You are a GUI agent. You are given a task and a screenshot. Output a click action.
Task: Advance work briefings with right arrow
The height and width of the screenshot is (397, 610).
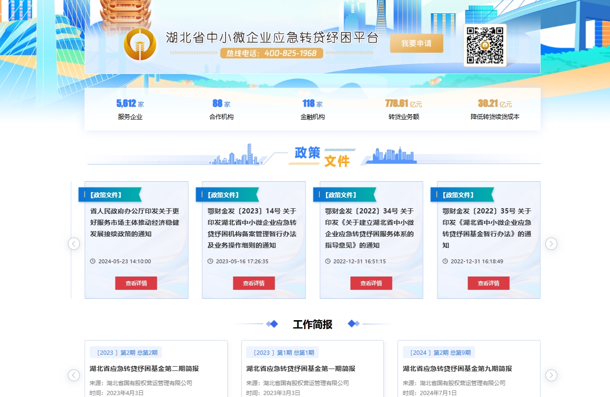pos(551,375)
